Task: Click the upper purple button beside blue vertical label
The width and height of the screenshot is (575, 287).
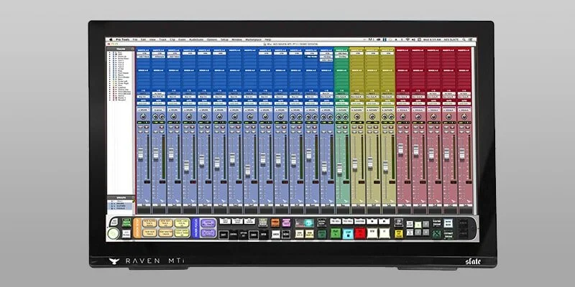Action: coord(208,222)
